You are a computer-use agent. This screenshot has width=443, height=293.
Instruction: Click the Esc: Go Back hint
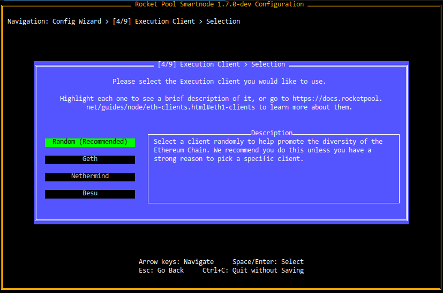pos(161,270)
